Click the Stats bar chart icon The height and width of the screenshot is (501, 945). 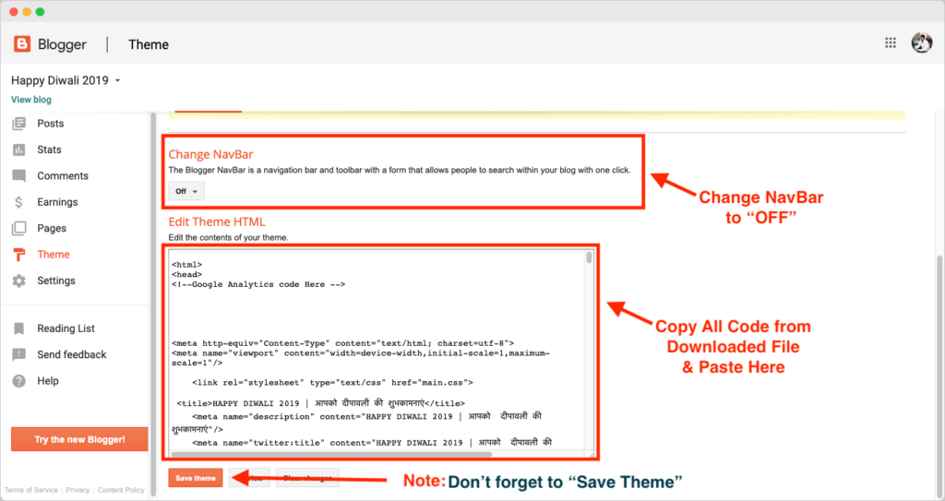[x=19, y=149]
